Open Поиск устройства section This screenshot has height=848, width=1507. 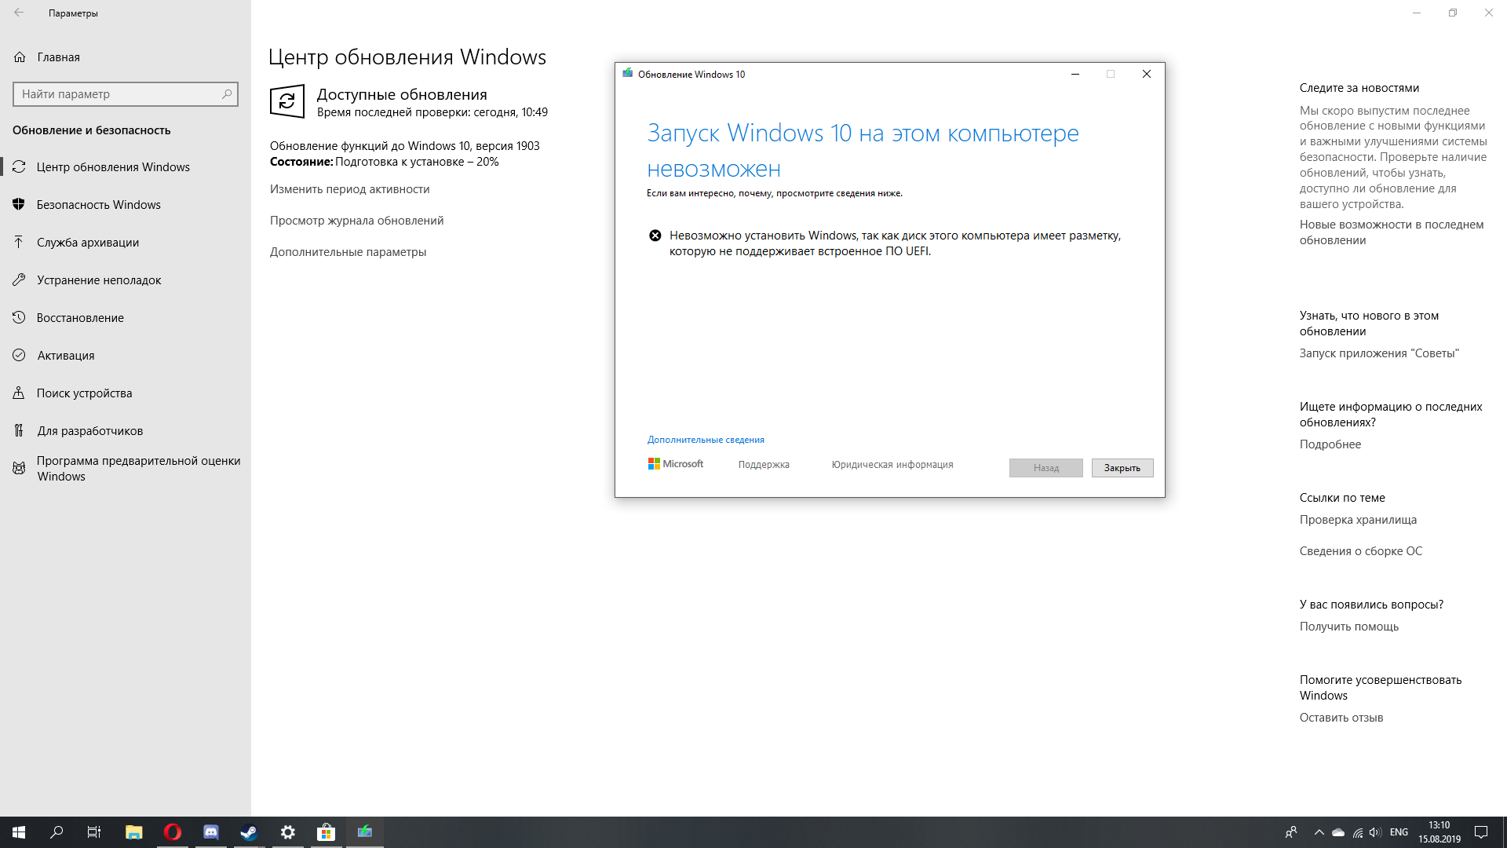pyautogui.click(x=126, y=393)
